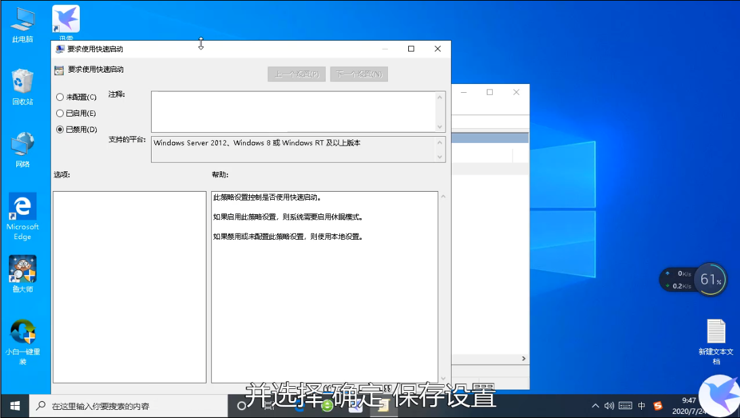This screenshot has width=740, height=418.
Task: Click the Sogou input icon in system tray
Action: tap(657, 405)
